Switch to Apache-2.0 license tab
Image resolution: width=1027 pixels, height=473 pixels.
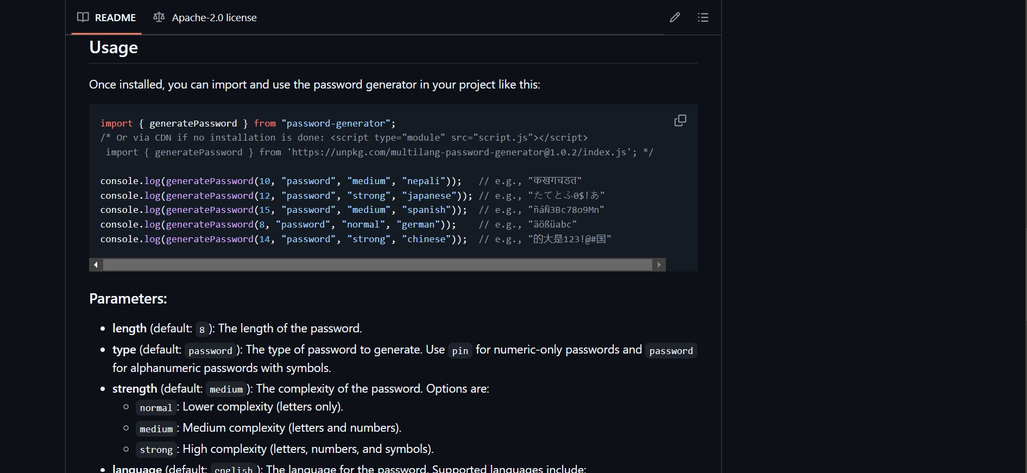tap(205, 17)
